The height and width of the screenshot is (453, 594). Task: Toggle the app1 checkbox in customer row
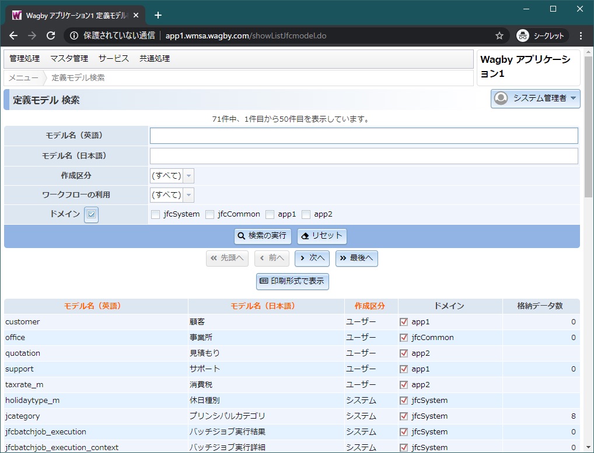point(404,322)
